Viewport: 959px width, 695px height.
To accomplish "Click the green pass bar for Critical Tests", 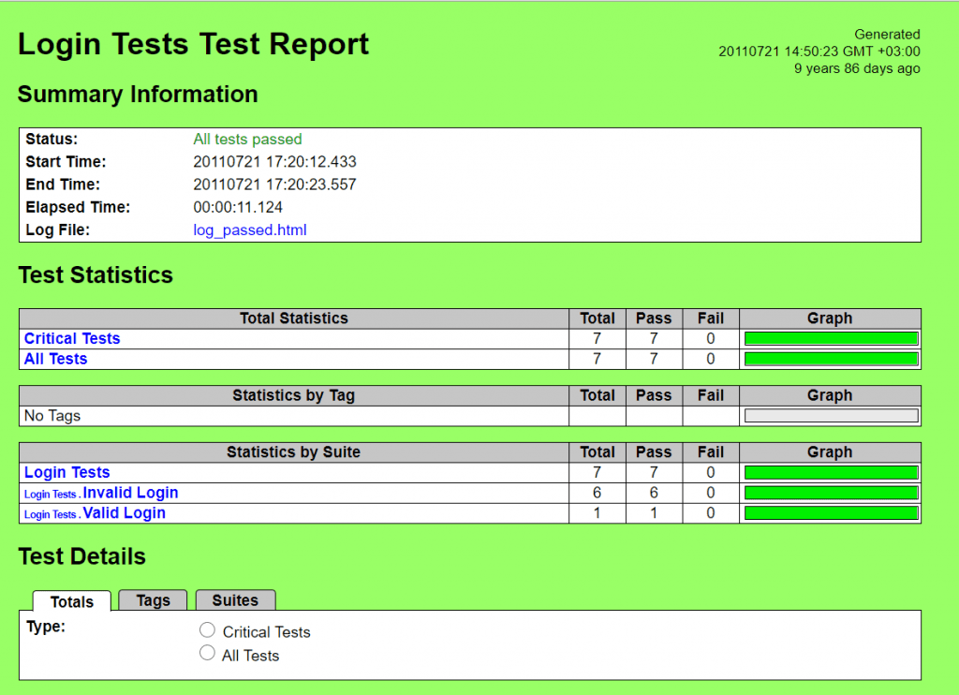I will pyautogui.click(x=830, y=338).
